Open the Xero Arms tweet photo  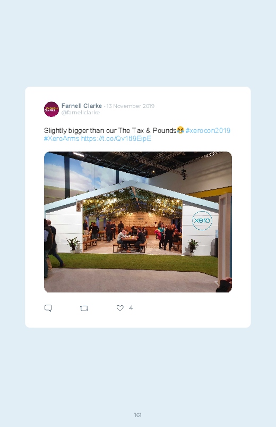click(138, 222)
